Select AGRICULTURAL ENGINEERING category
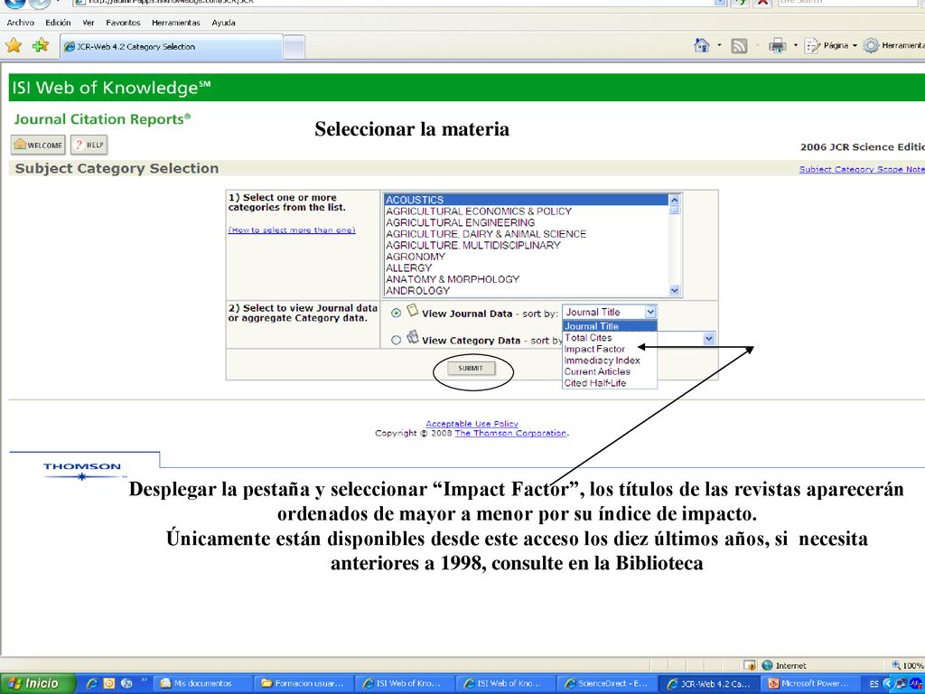The image size is (925, 694). coord(527,222)
